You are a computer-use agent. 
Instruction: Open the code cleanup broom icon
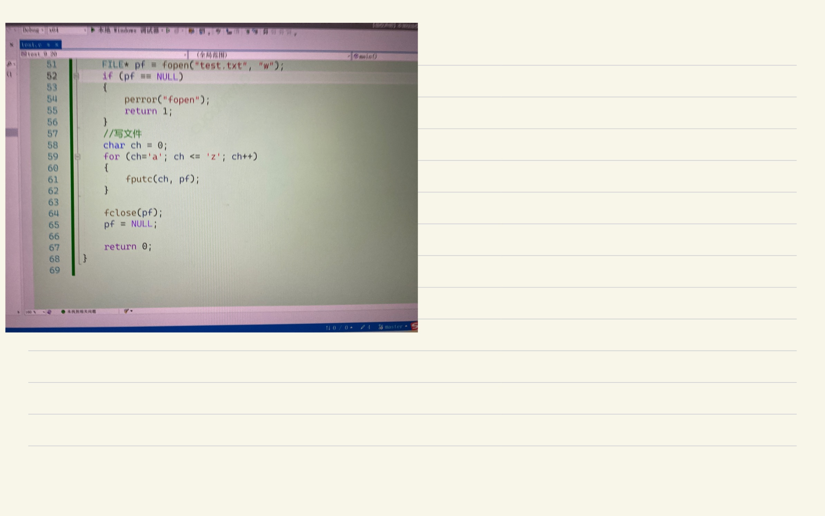tap(127, 311)
